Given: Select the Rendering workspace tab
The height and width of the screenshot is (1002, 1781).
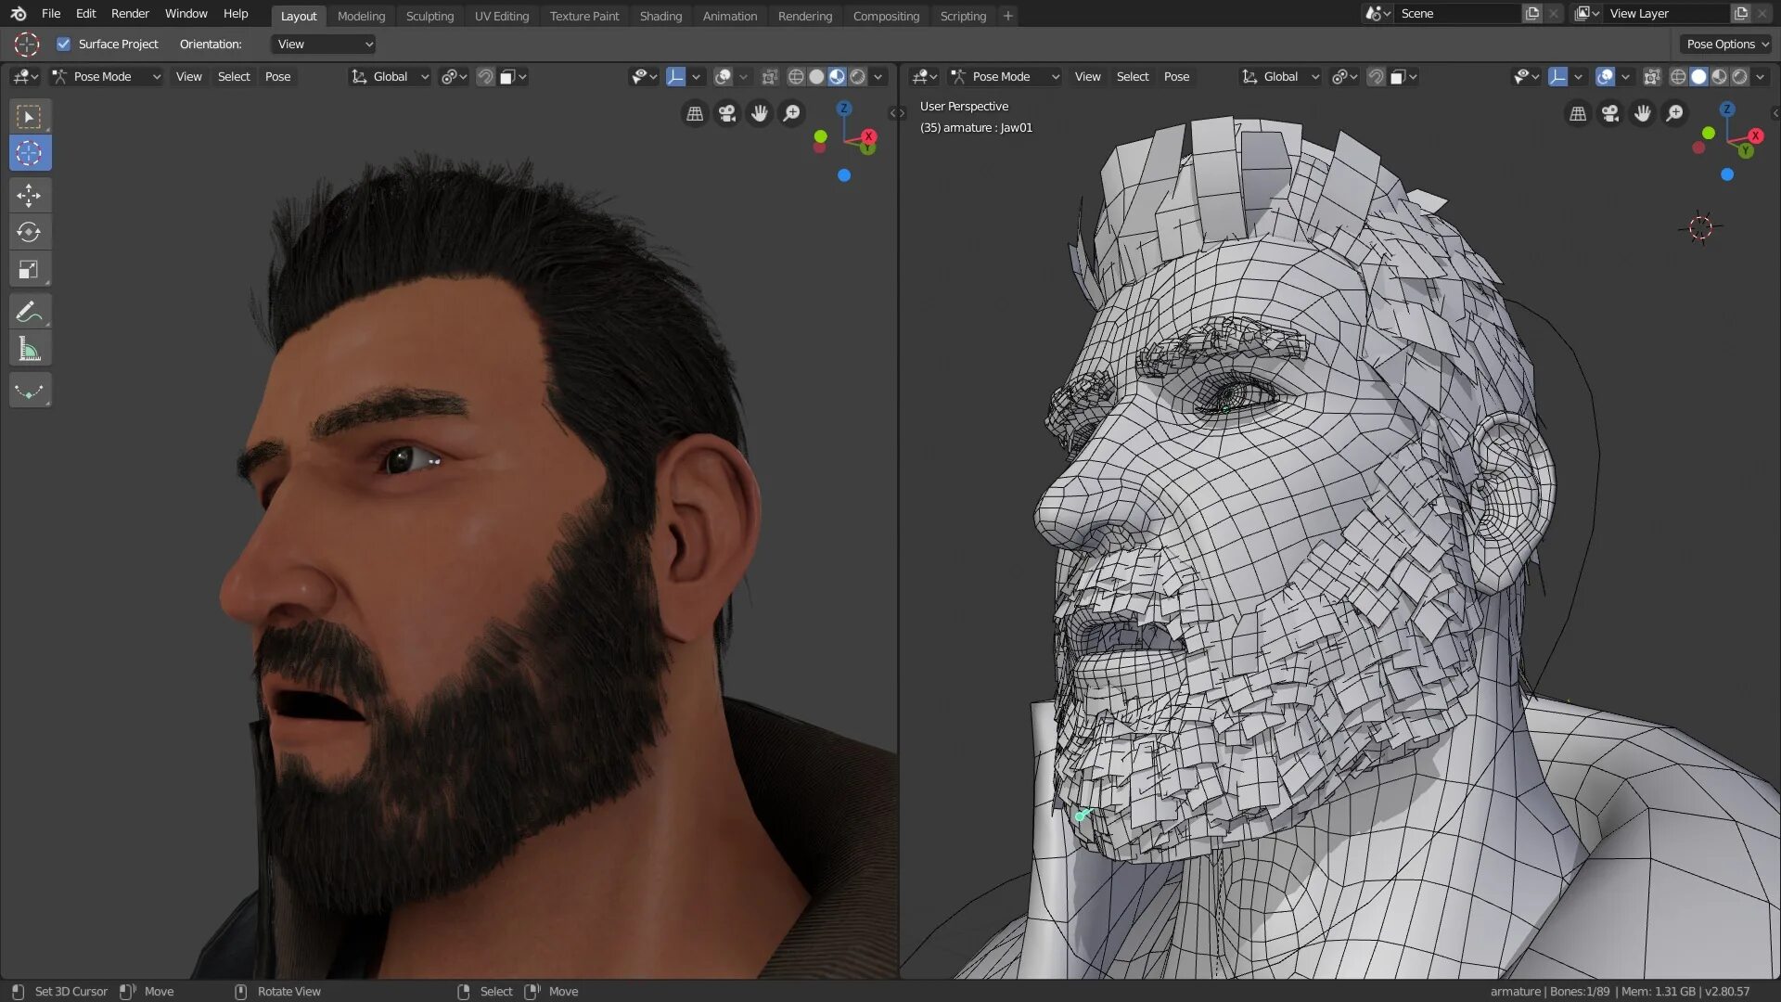Looking at the screenshot, I should point(803,16).
